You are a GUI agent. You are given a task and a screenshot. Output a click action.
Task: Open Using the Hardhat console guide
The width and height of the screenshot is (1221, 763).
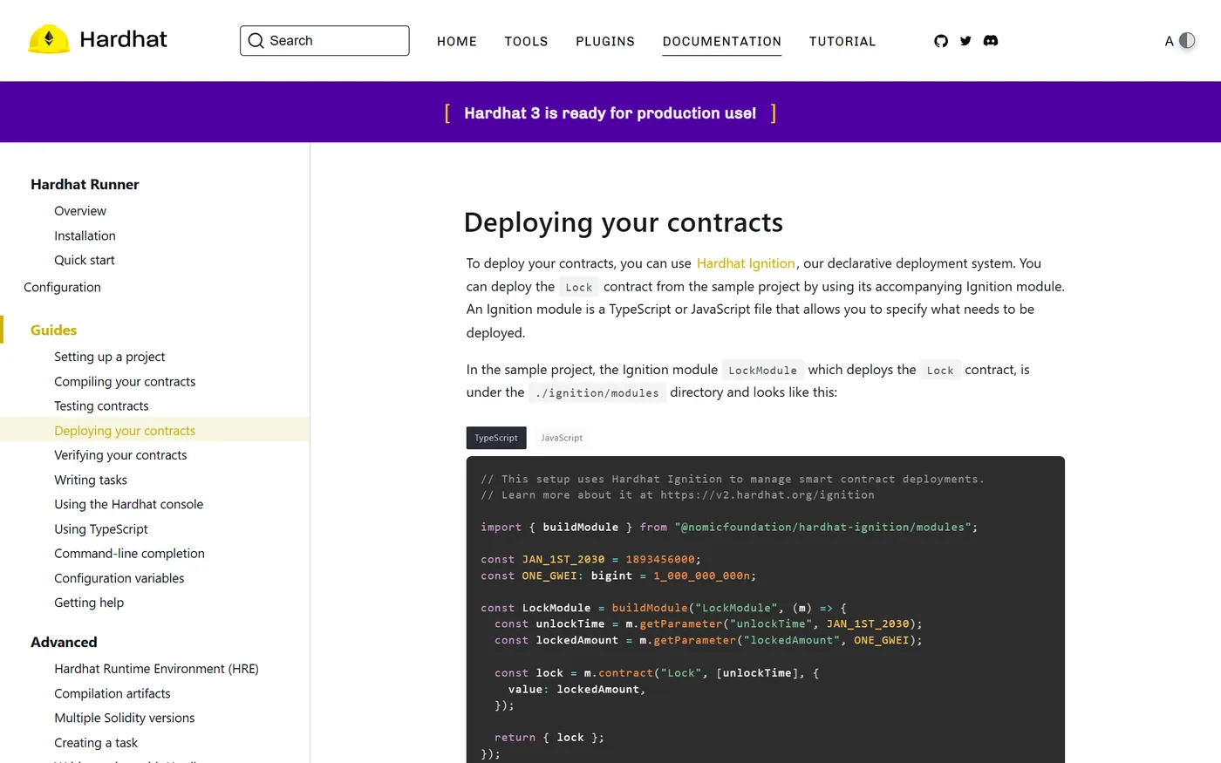(x=128, y=504)
